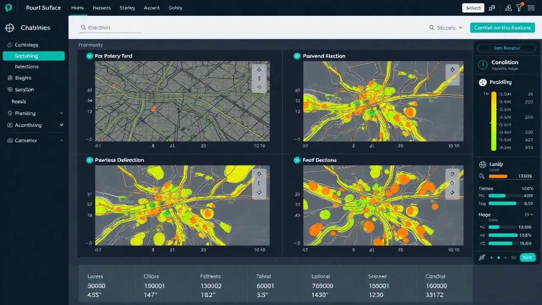Screen dimensions: 542x305
Task: Open the dropdown in the Hops row
Action: pyautogui.click(x=528, y=215)
